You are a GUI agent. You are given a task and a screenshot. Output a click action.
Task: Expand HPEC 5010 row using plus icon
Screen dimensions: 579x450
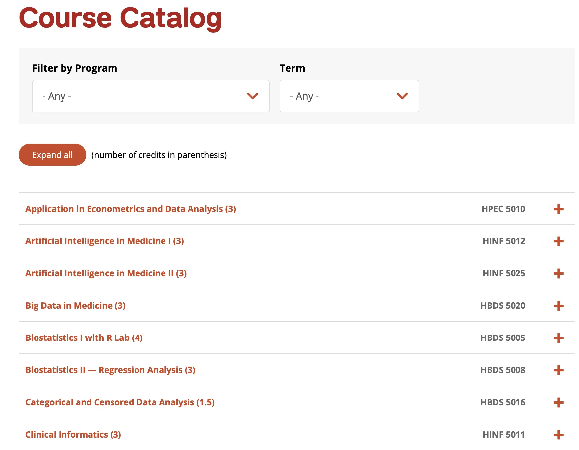point(558,209)
